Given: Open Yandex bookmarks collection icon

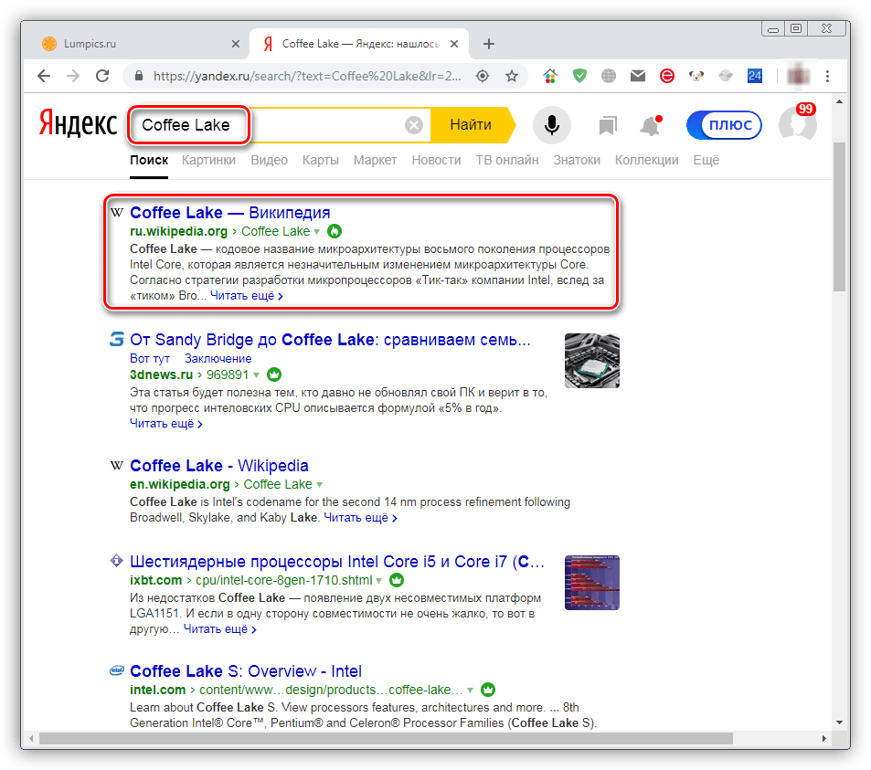Looking at the screenshot, I should point(608,125).
